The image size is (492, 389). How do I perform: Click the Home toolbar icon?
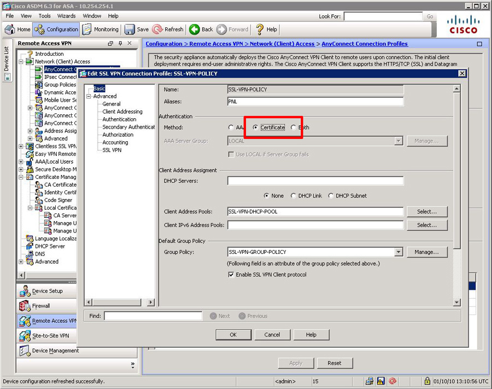[x=10, y=29]
